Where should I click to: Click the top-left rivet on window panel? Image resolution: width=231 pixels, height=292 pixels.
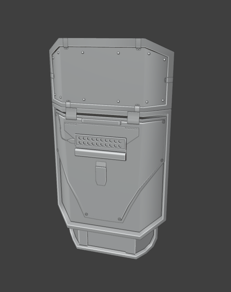coord(58,53)
